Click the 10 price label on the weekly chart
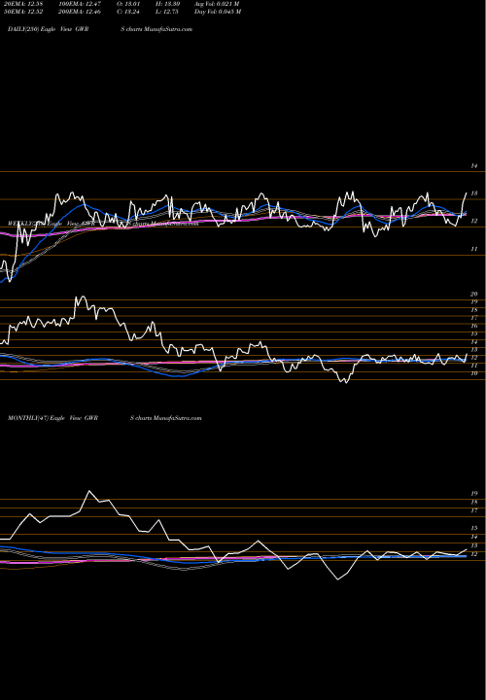 coord(474,373)
